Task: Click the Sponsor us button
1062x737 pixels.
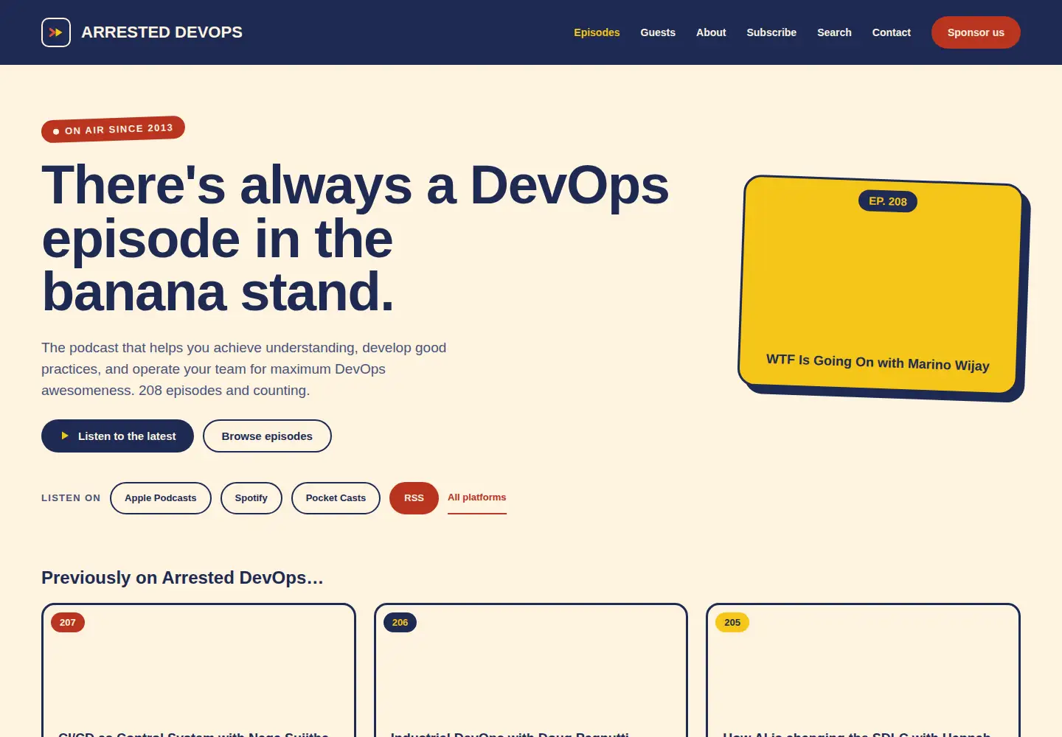Action: click(976, 32)
